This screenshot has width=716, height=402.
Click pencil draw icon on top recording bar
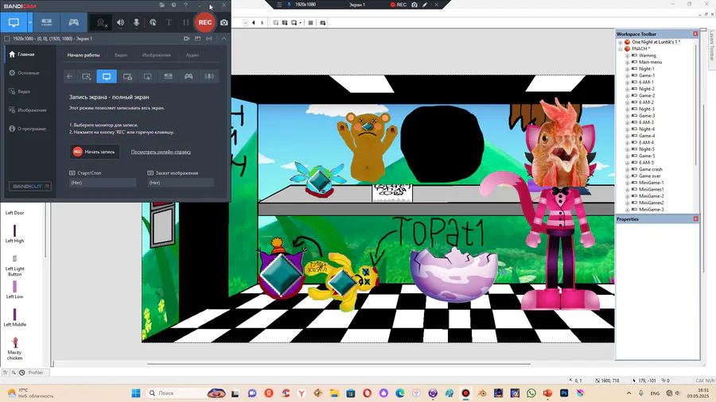[425, 5]
